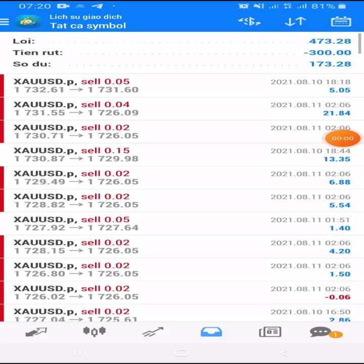Open the hamburger side menu
364x364 pixels.
point(5,22)
